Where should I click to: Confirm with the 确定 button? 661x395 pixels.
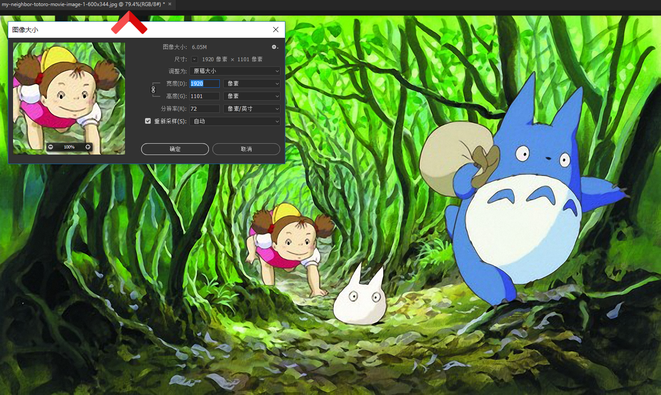click(x=175, y=149)
